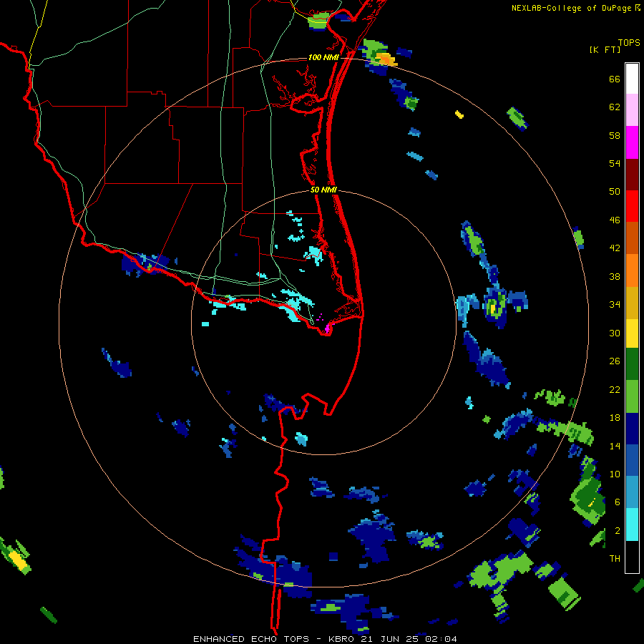Click the "22" legend value
The image size is (644, 644).
click(615, 389)
